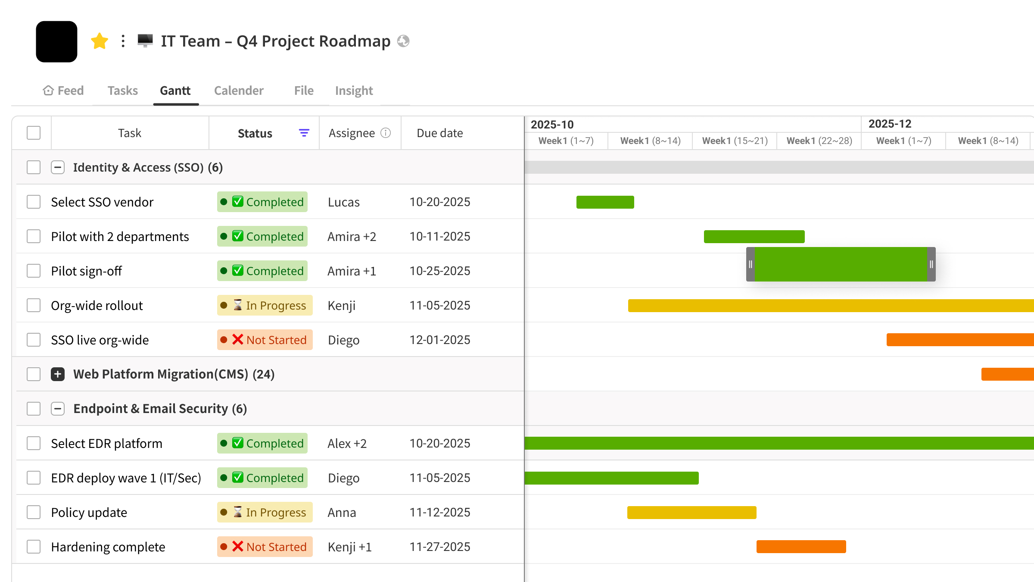This screenshot has width=1034, height=582.
Task: Click the Status column header label
Action: pos(255,133)
